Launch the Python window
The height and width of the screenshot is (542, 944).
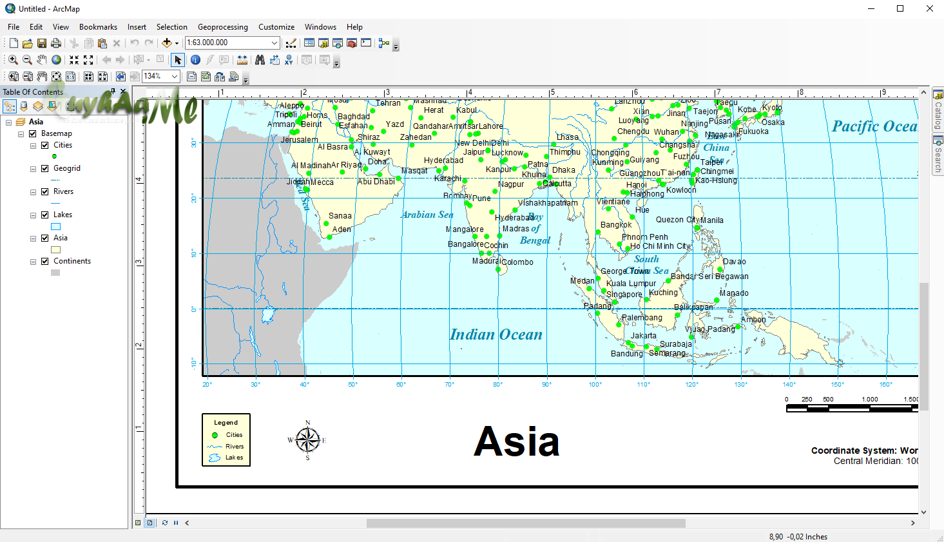364,43
